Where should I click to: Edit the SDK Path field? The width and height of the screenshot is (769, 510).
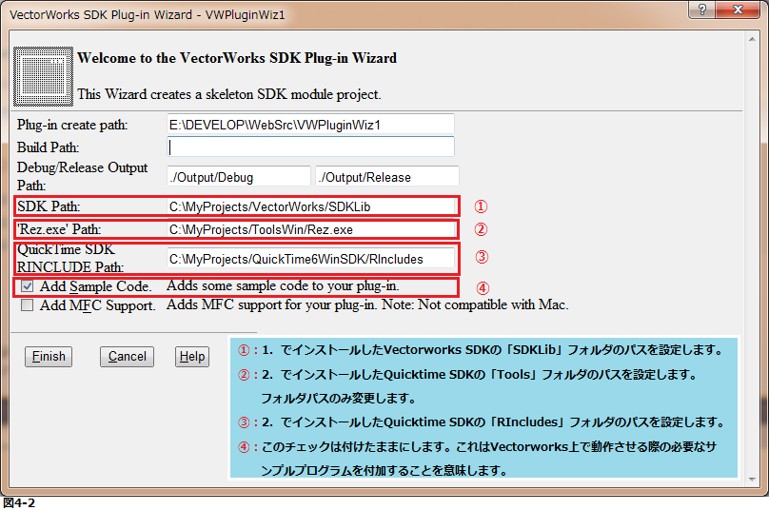pyautogui.click(x=310, y=206)
